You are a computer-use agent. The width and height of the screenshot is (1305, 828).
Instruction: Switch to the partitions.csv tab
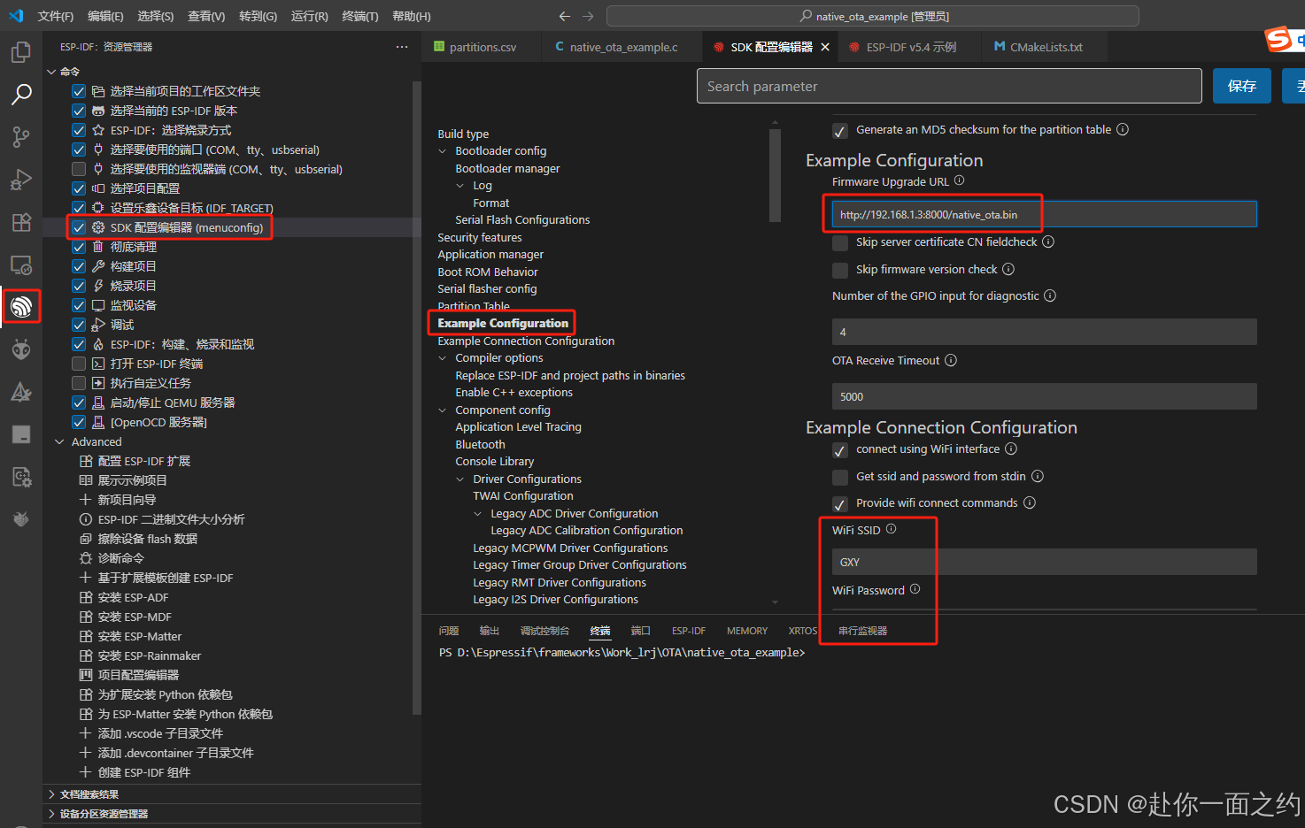[x=483, y=47]
